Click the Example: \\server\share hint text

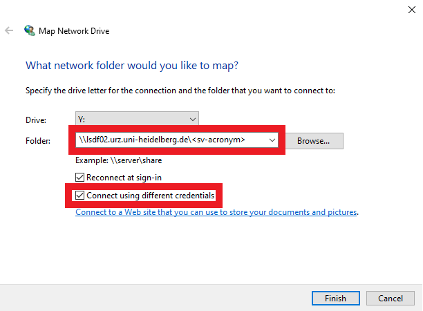coord(118,160)
